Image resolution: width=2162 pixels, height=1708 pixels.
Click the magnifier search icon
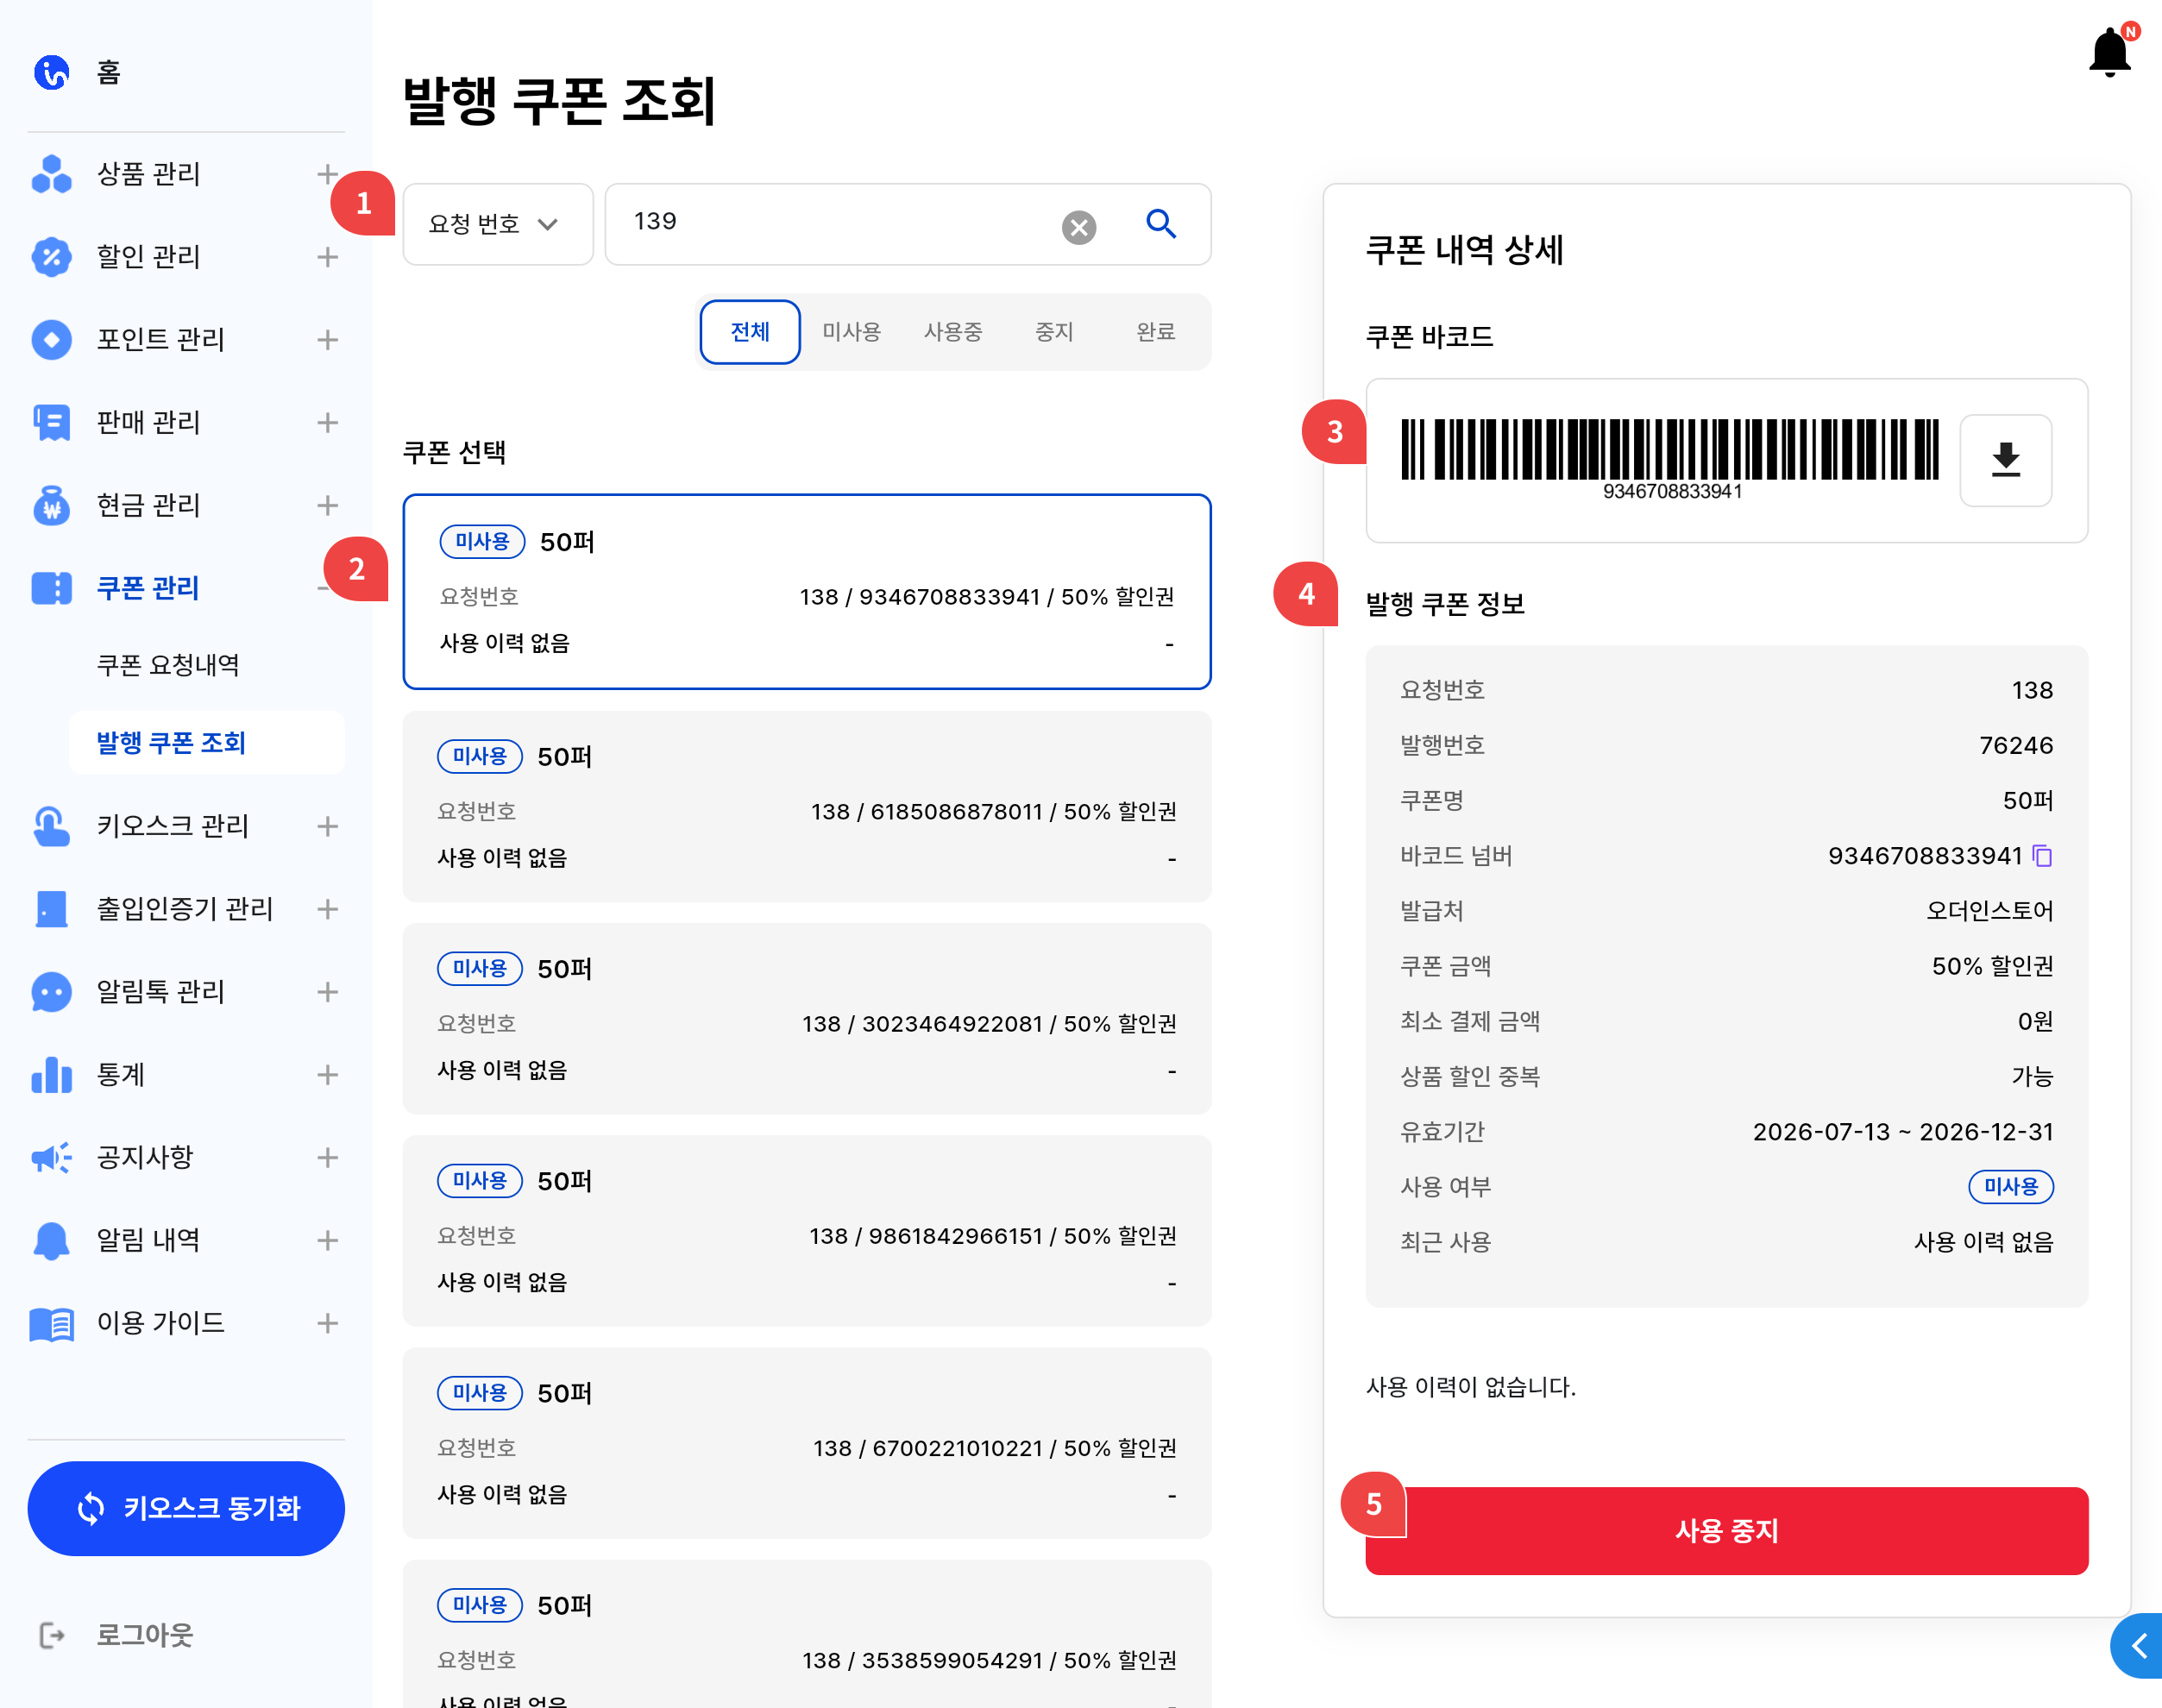pos(1160,223)
